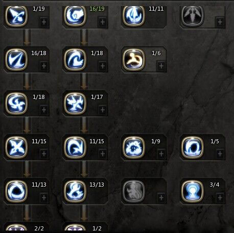Click the greyed-out running figure skill icon
This screenshot has width=234, height=233.
coord(134,191)
